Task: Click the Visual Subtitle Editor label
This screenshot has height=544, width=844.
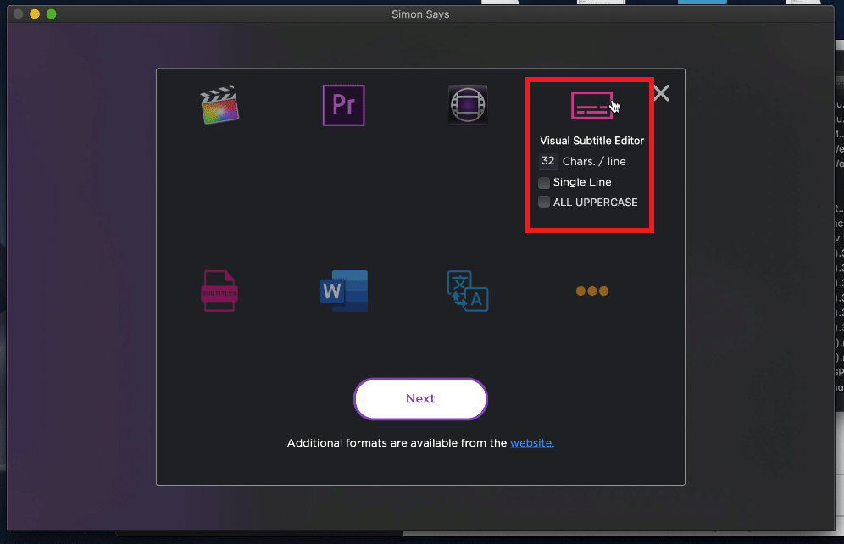Action: [x=591, y=141]
